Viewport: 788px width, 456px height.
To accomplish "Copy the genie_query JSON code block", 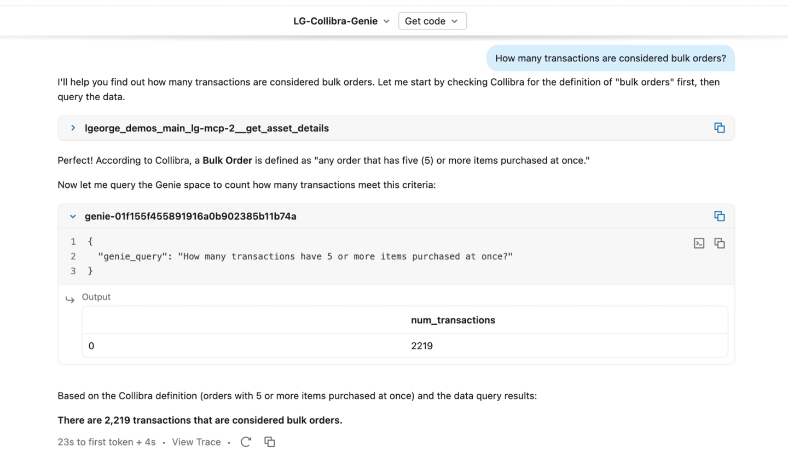I will click(x=719, y=243).
